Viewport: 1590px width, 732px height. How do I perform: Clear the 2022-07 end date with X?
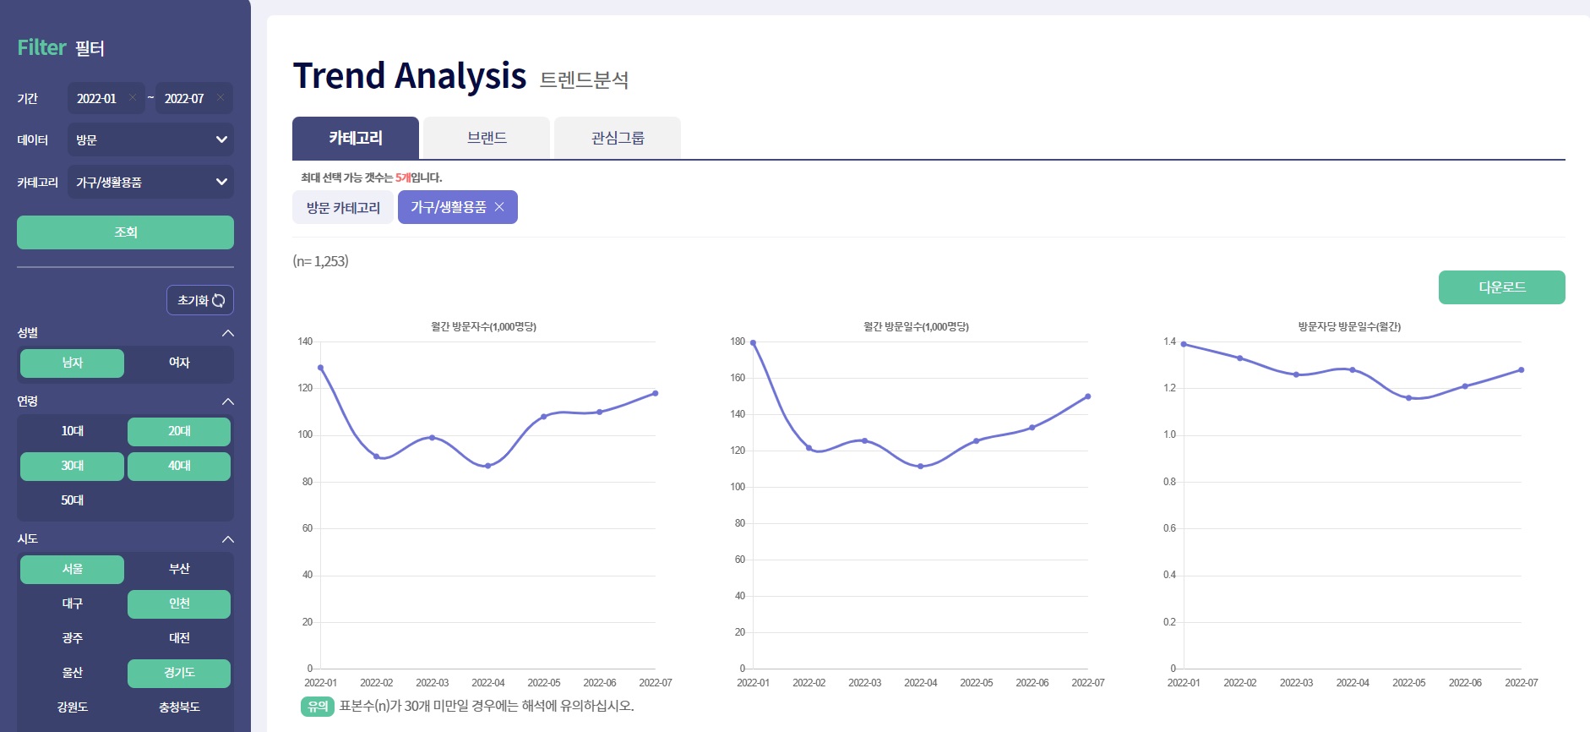[221, 98]
